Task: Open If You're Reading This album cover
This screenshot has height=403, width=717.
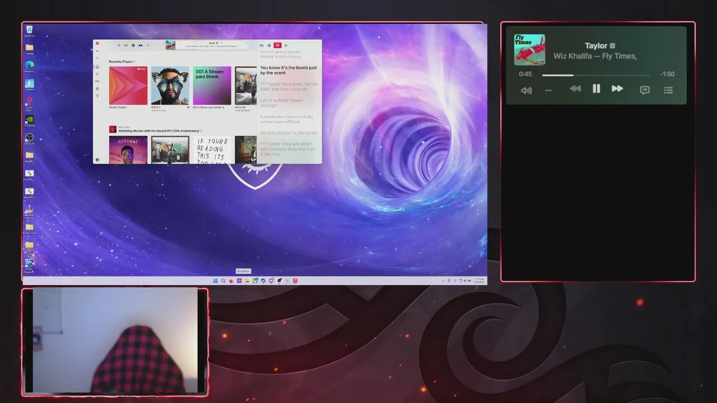Action: click(x=212, y=149)
